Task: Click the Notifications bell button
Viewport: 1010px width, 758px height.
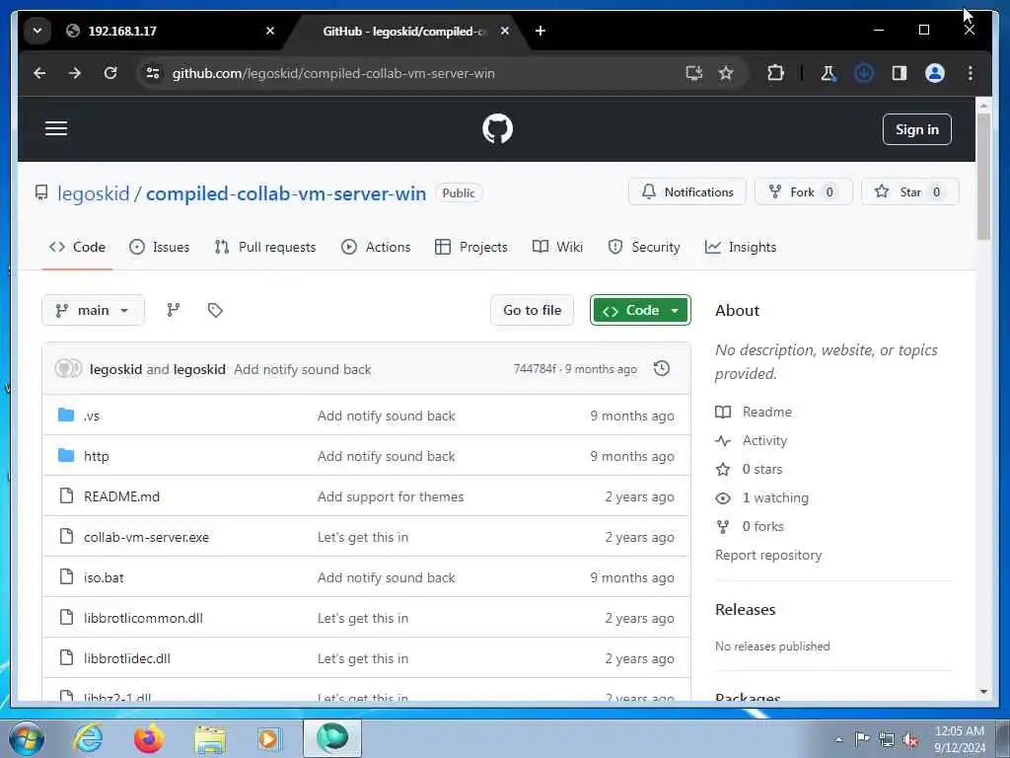Action: point(687,192)
